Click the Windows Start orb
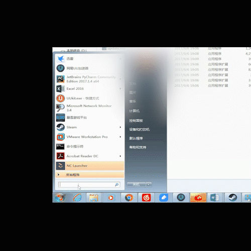The height and width of the screenshot is (251, 251). [59, 198]
